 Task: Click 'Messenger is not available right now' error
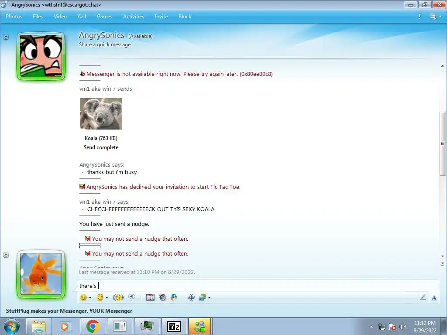tap(179, 74)
